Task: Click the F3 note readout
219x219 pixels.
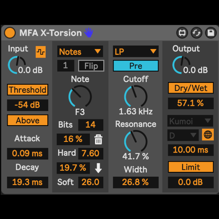Action: [x=80, y=112]
